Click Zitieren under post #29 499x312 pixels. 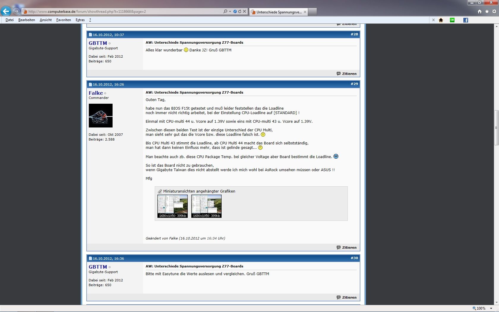pyautogui.click(x=347, y=248)
